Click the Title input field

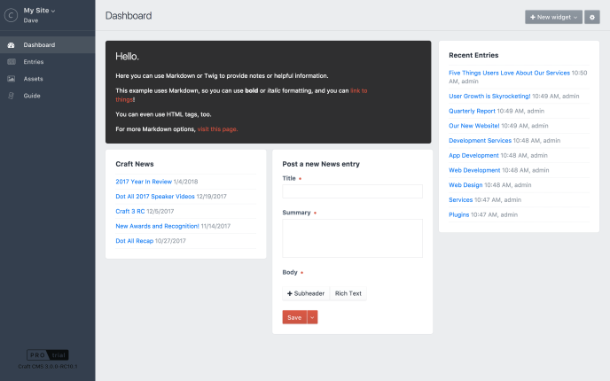[x=353, y=191]
